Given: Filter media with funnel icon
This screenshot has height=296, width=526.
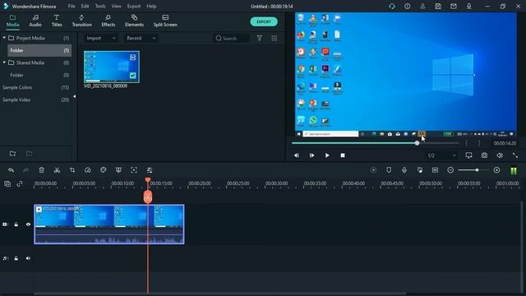Looking at the screenshot, I should coord(260,39).
